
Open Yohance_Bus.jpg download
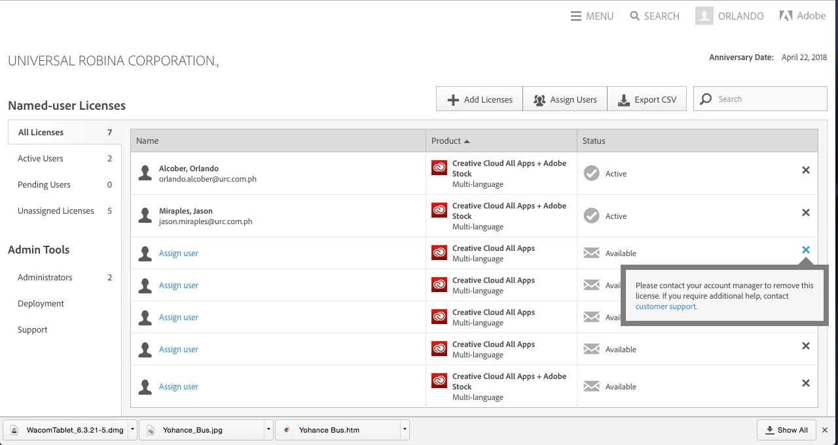[x=202, y=430]
